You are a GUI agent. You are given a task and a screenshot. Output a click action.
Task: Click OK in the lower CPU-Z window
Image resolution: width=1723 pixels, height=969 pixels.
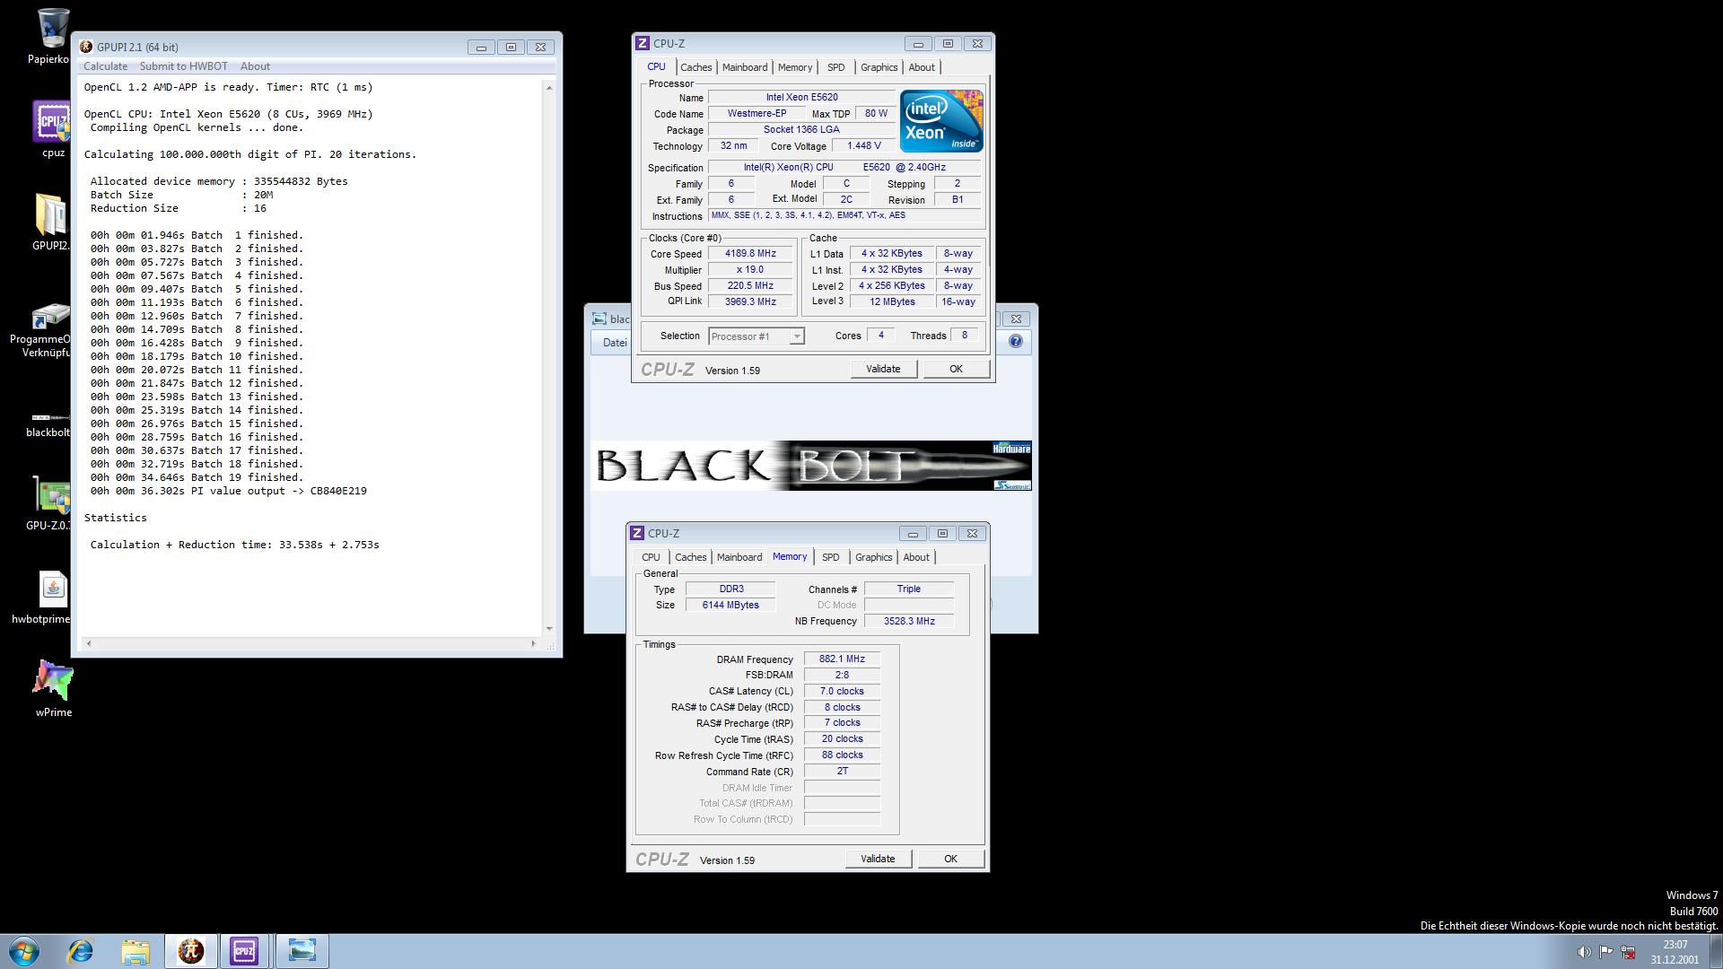(x=950, y=859)
